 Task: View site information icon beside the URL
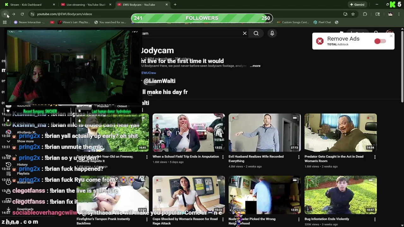(32, 14)
